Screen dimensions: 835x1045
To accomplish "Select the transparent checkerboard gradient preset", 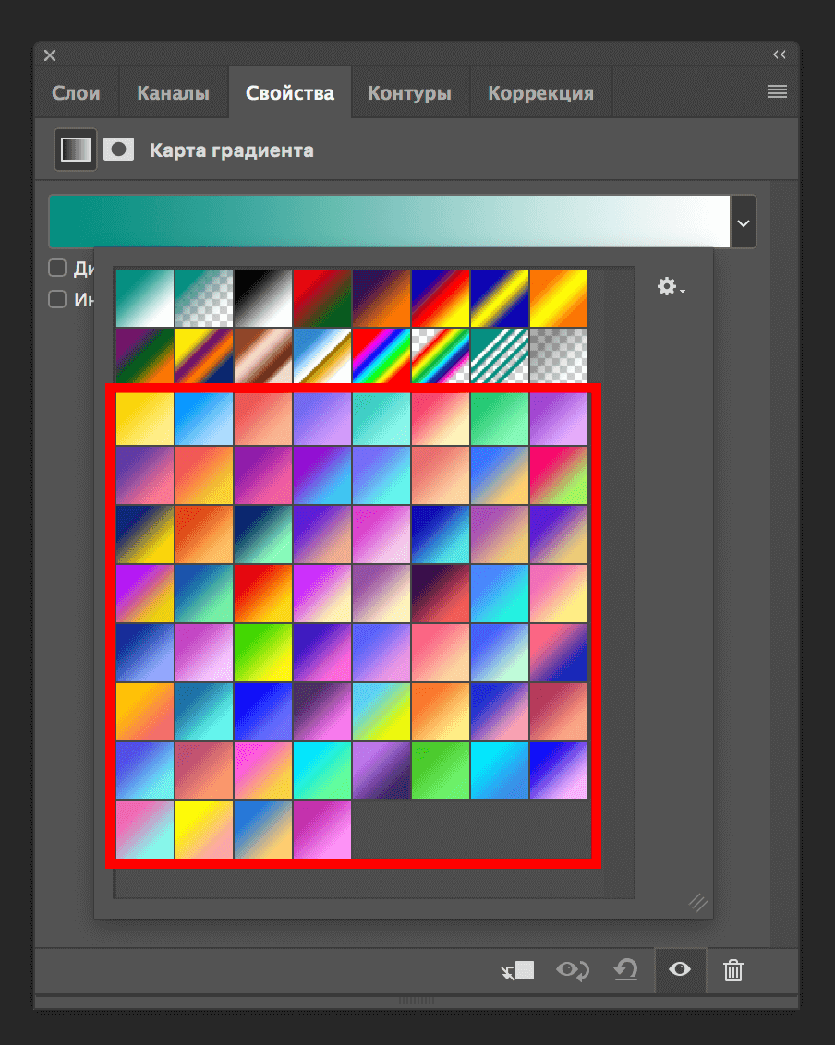I will tap(559, 355).
